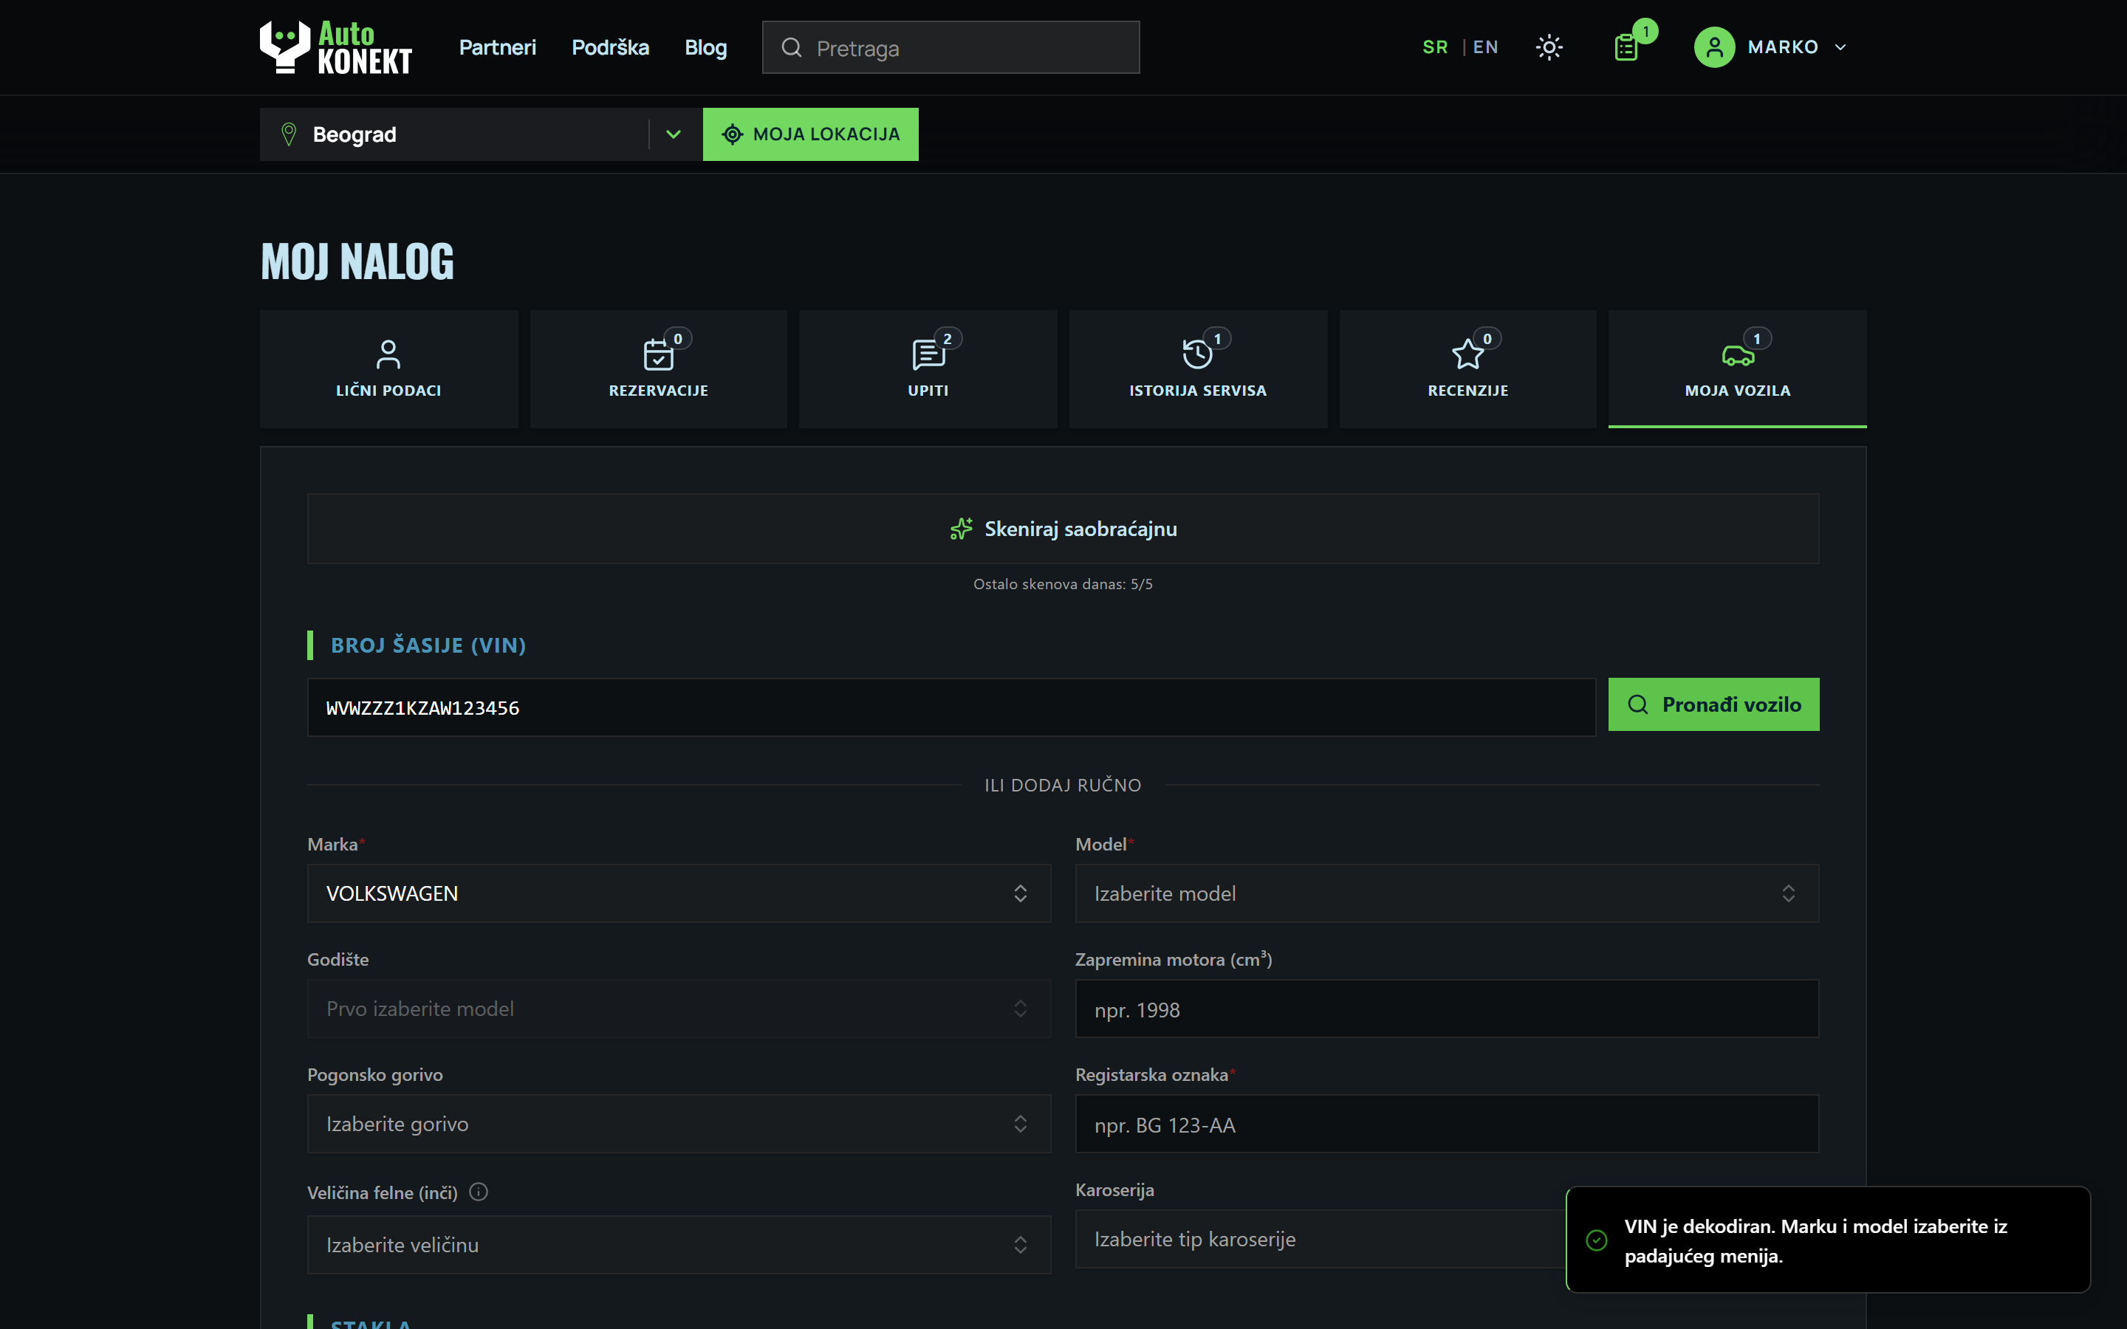
Task: Select the chat icon in Upiti
Action: [928, 354]
